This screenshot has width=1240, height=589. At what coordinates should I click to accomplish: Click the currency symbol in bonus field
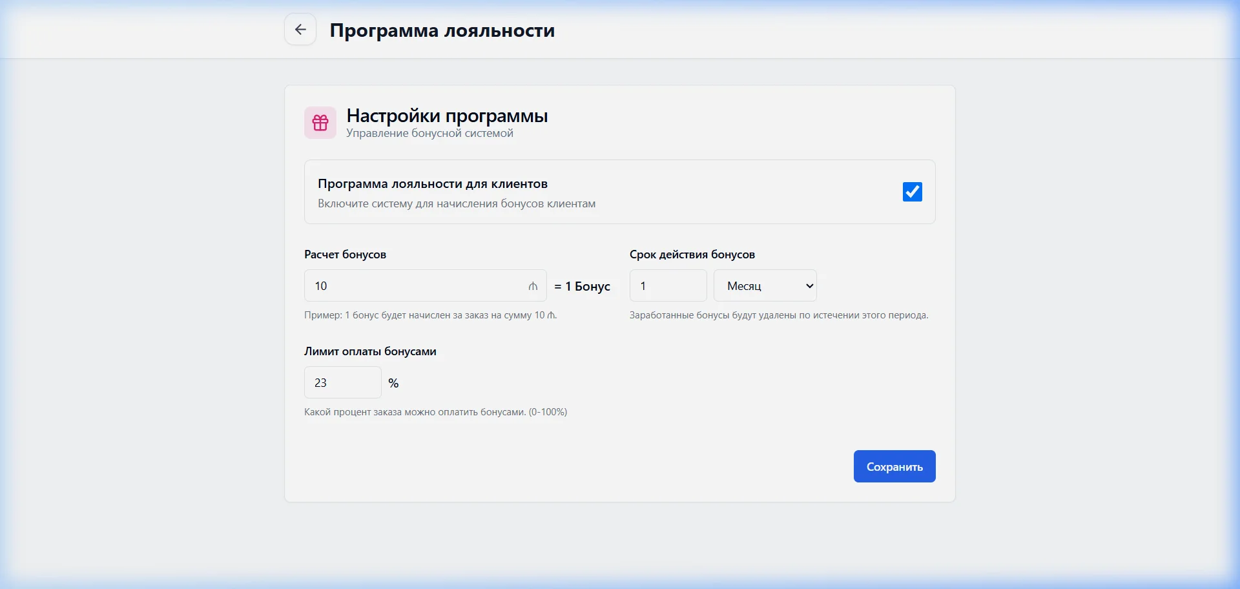[533, 286]
